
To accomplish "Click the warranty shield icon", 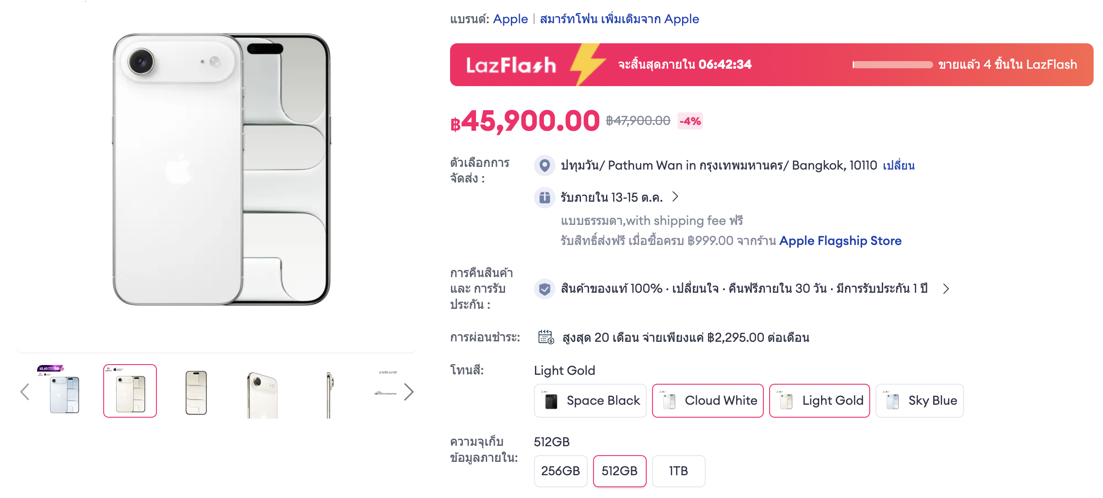I will [544, 289].
